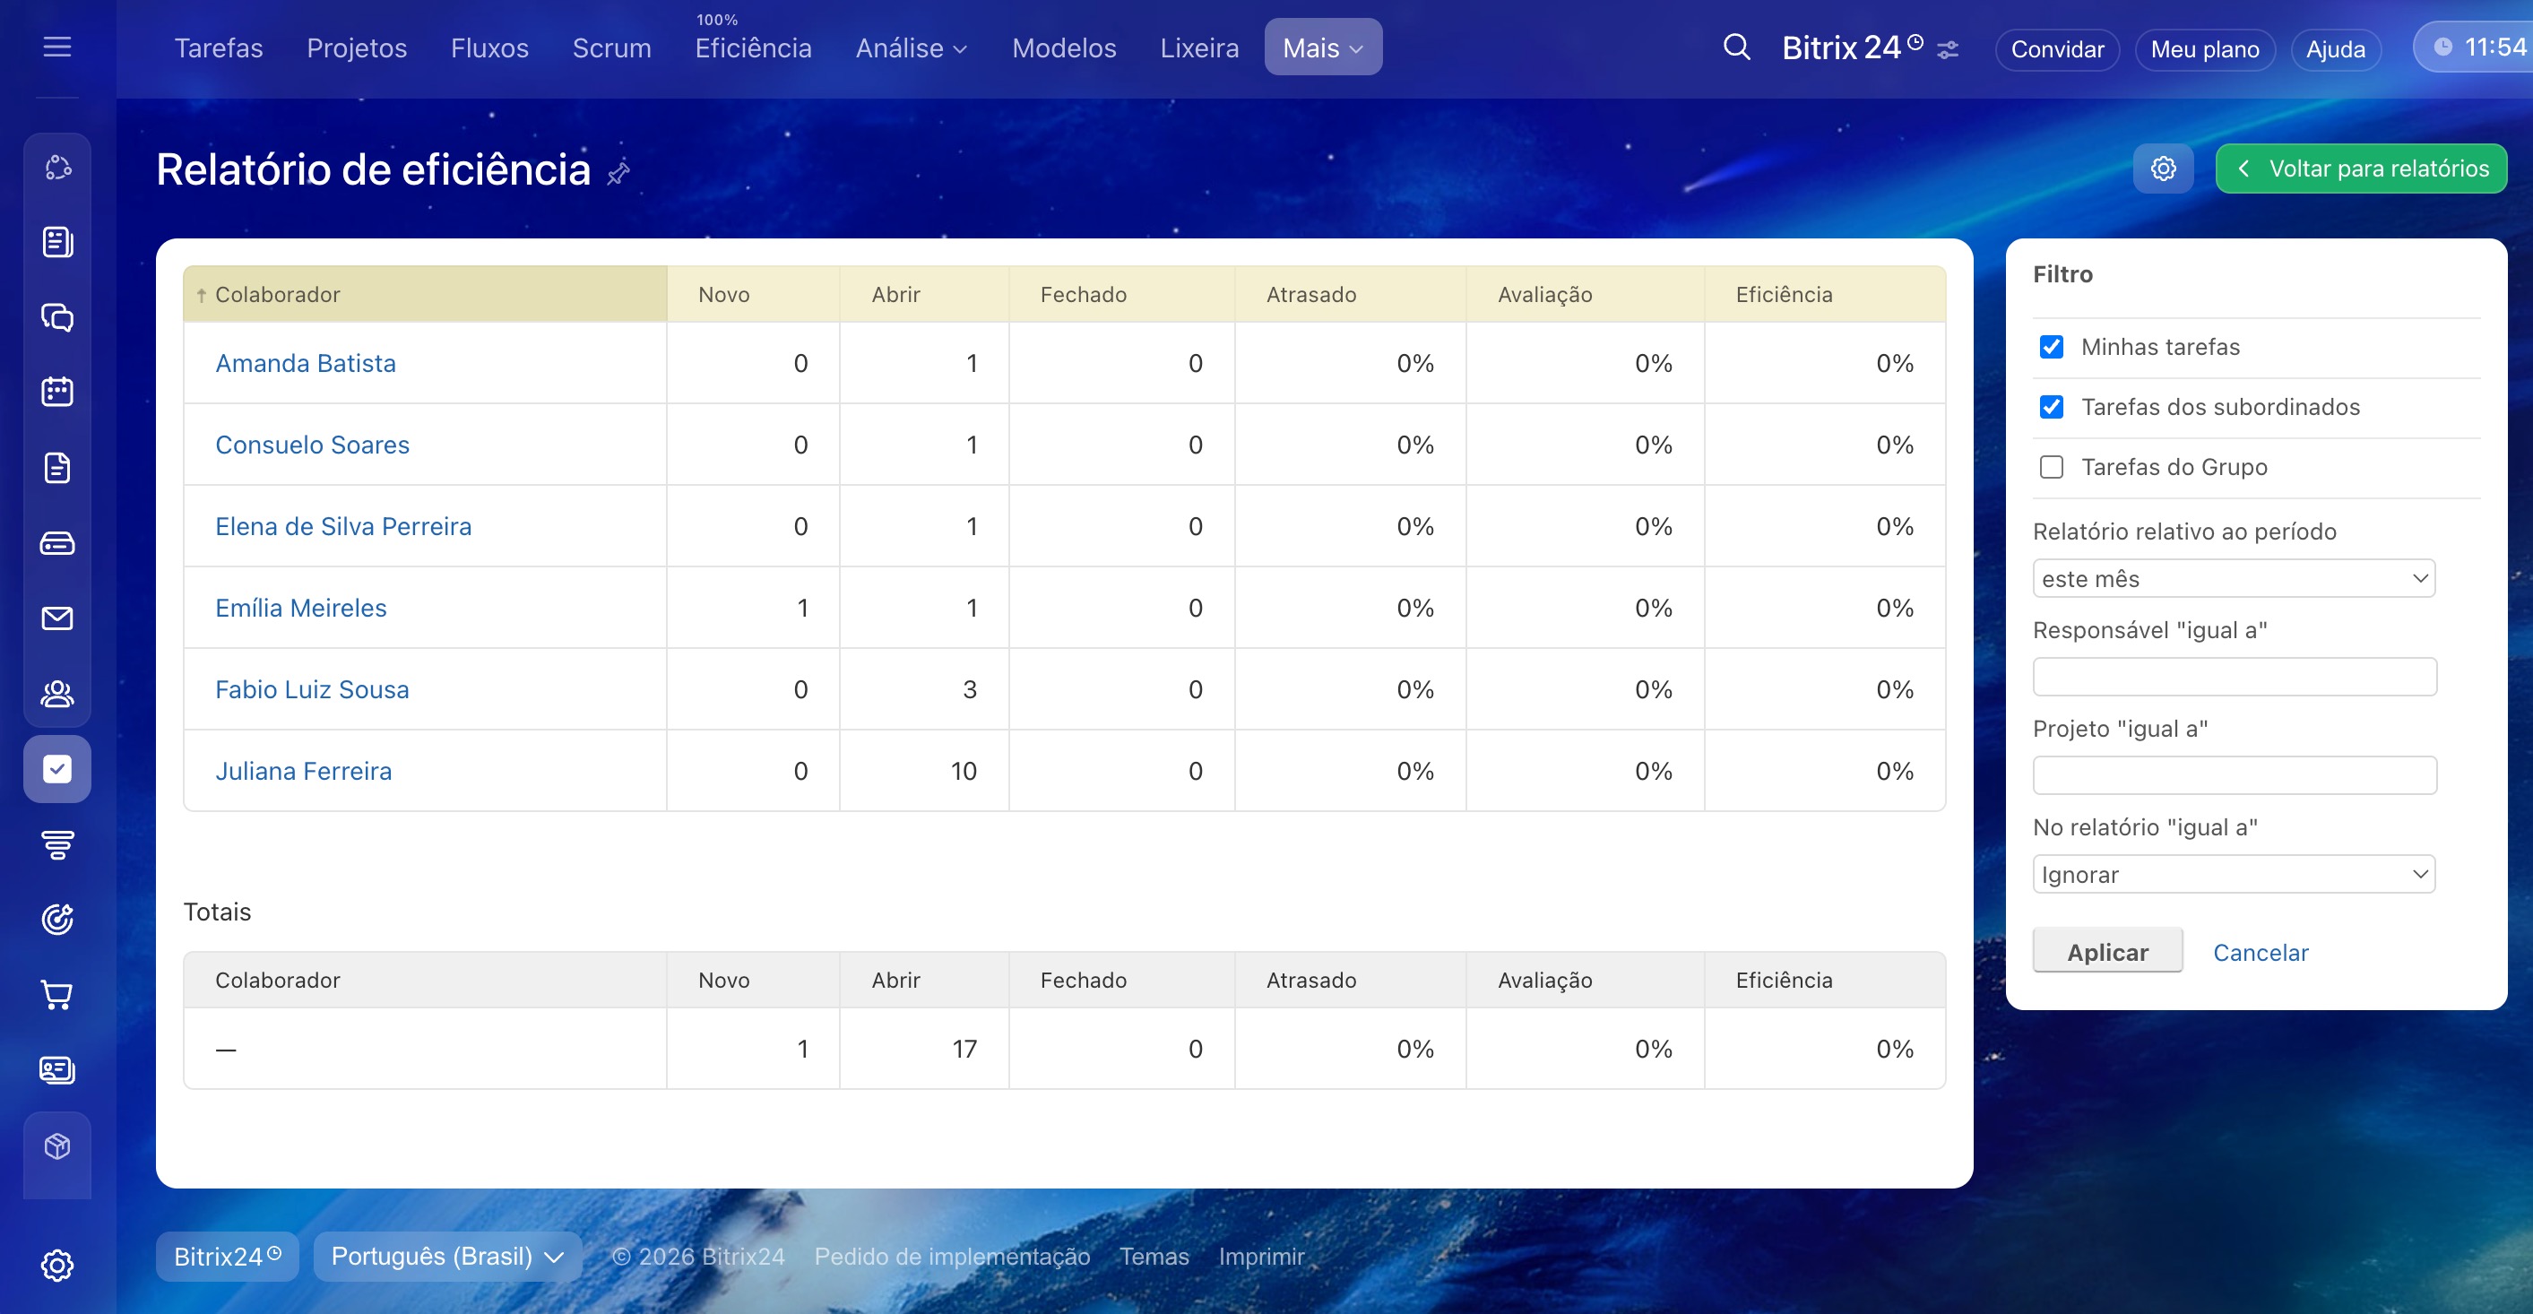Enable Tarefas do Grupo checkbox

point(2051,467)
